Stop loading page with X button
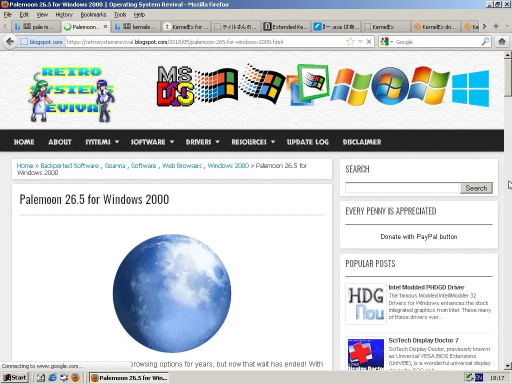This screenshot has height=384, width=512. pos(368,42)
